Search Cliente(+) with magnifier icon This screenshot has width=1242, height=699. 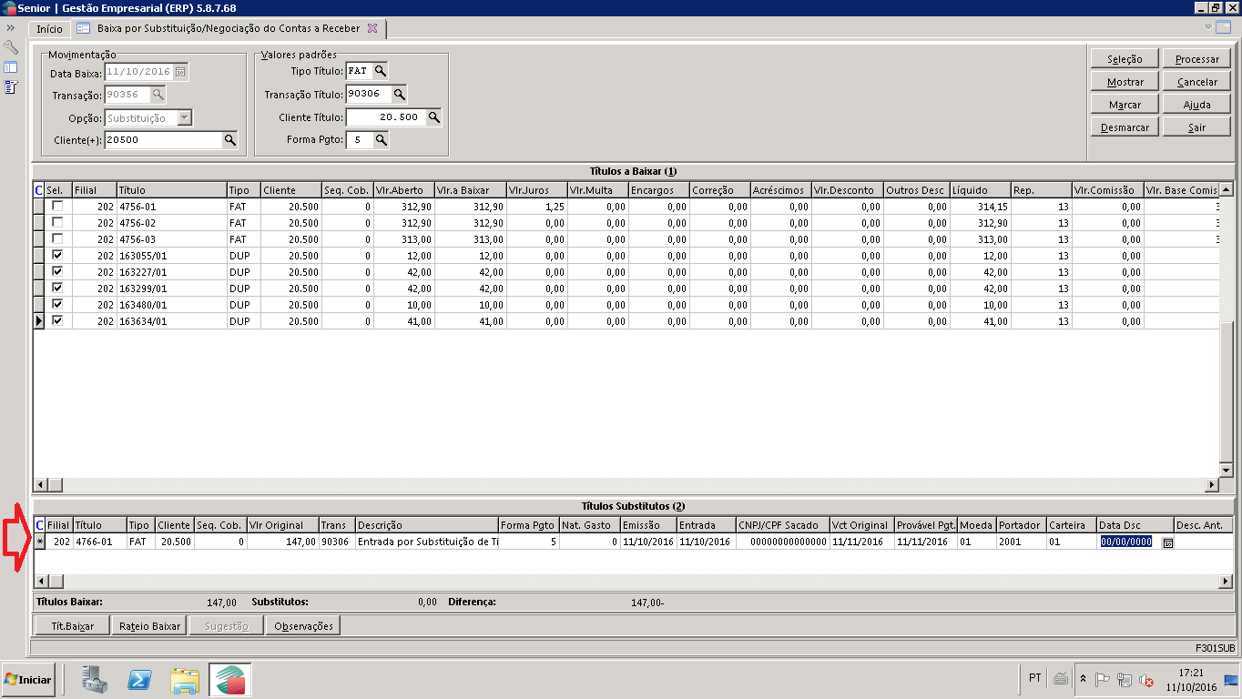coord(230,140)
